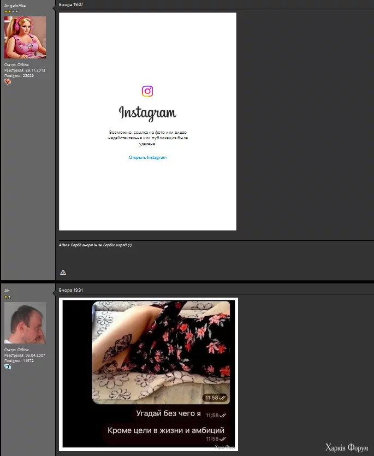374x456 pixels.
Task: Open AngeloЧka's doll avatar picture
Action: pos(25,37)
